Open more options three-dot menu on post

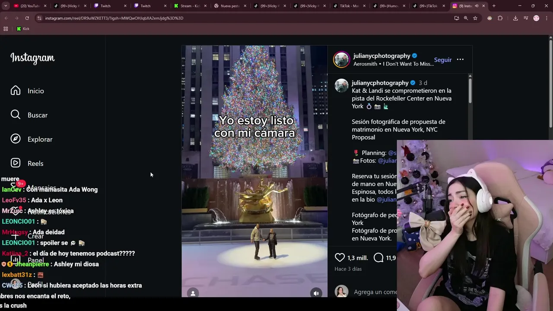point(460,60)
